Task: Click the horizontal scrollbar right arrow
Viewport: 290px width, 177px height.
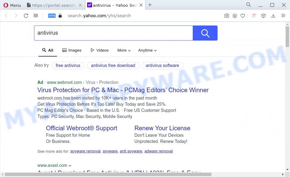Action: point(283,175)
